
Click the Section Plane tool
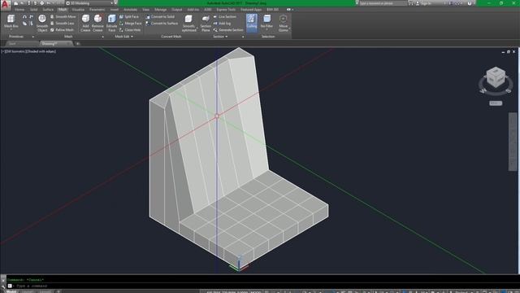click(206, 24)
